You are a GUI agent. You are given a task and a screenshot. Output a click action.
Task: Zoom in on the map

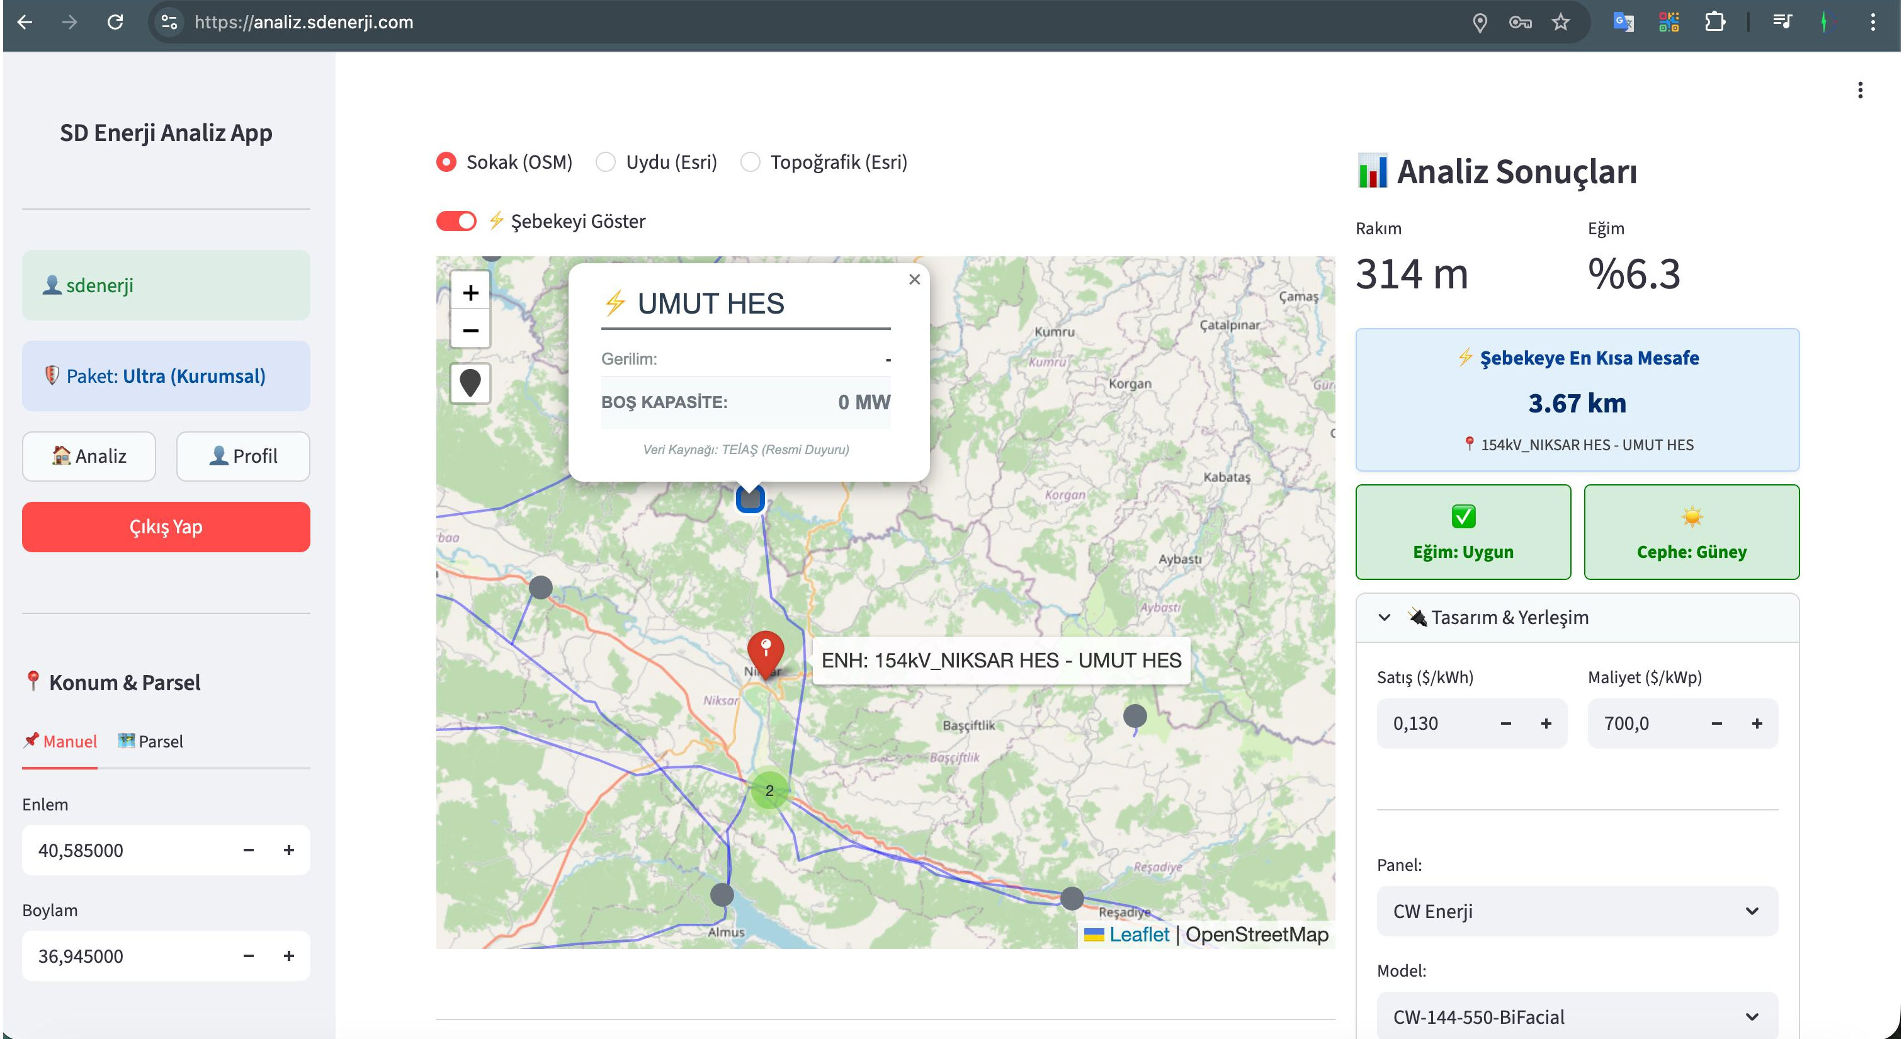(470, 293)
